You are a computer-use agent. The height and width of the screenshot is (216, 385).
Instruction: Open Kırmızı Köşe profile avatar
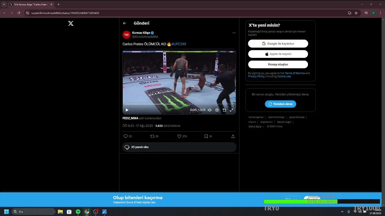[126, 35]
